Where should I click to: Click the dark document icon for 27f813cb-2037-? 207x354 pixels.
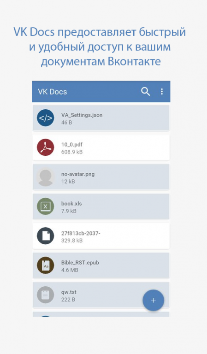pyautogui.click(x=45, y=236)
